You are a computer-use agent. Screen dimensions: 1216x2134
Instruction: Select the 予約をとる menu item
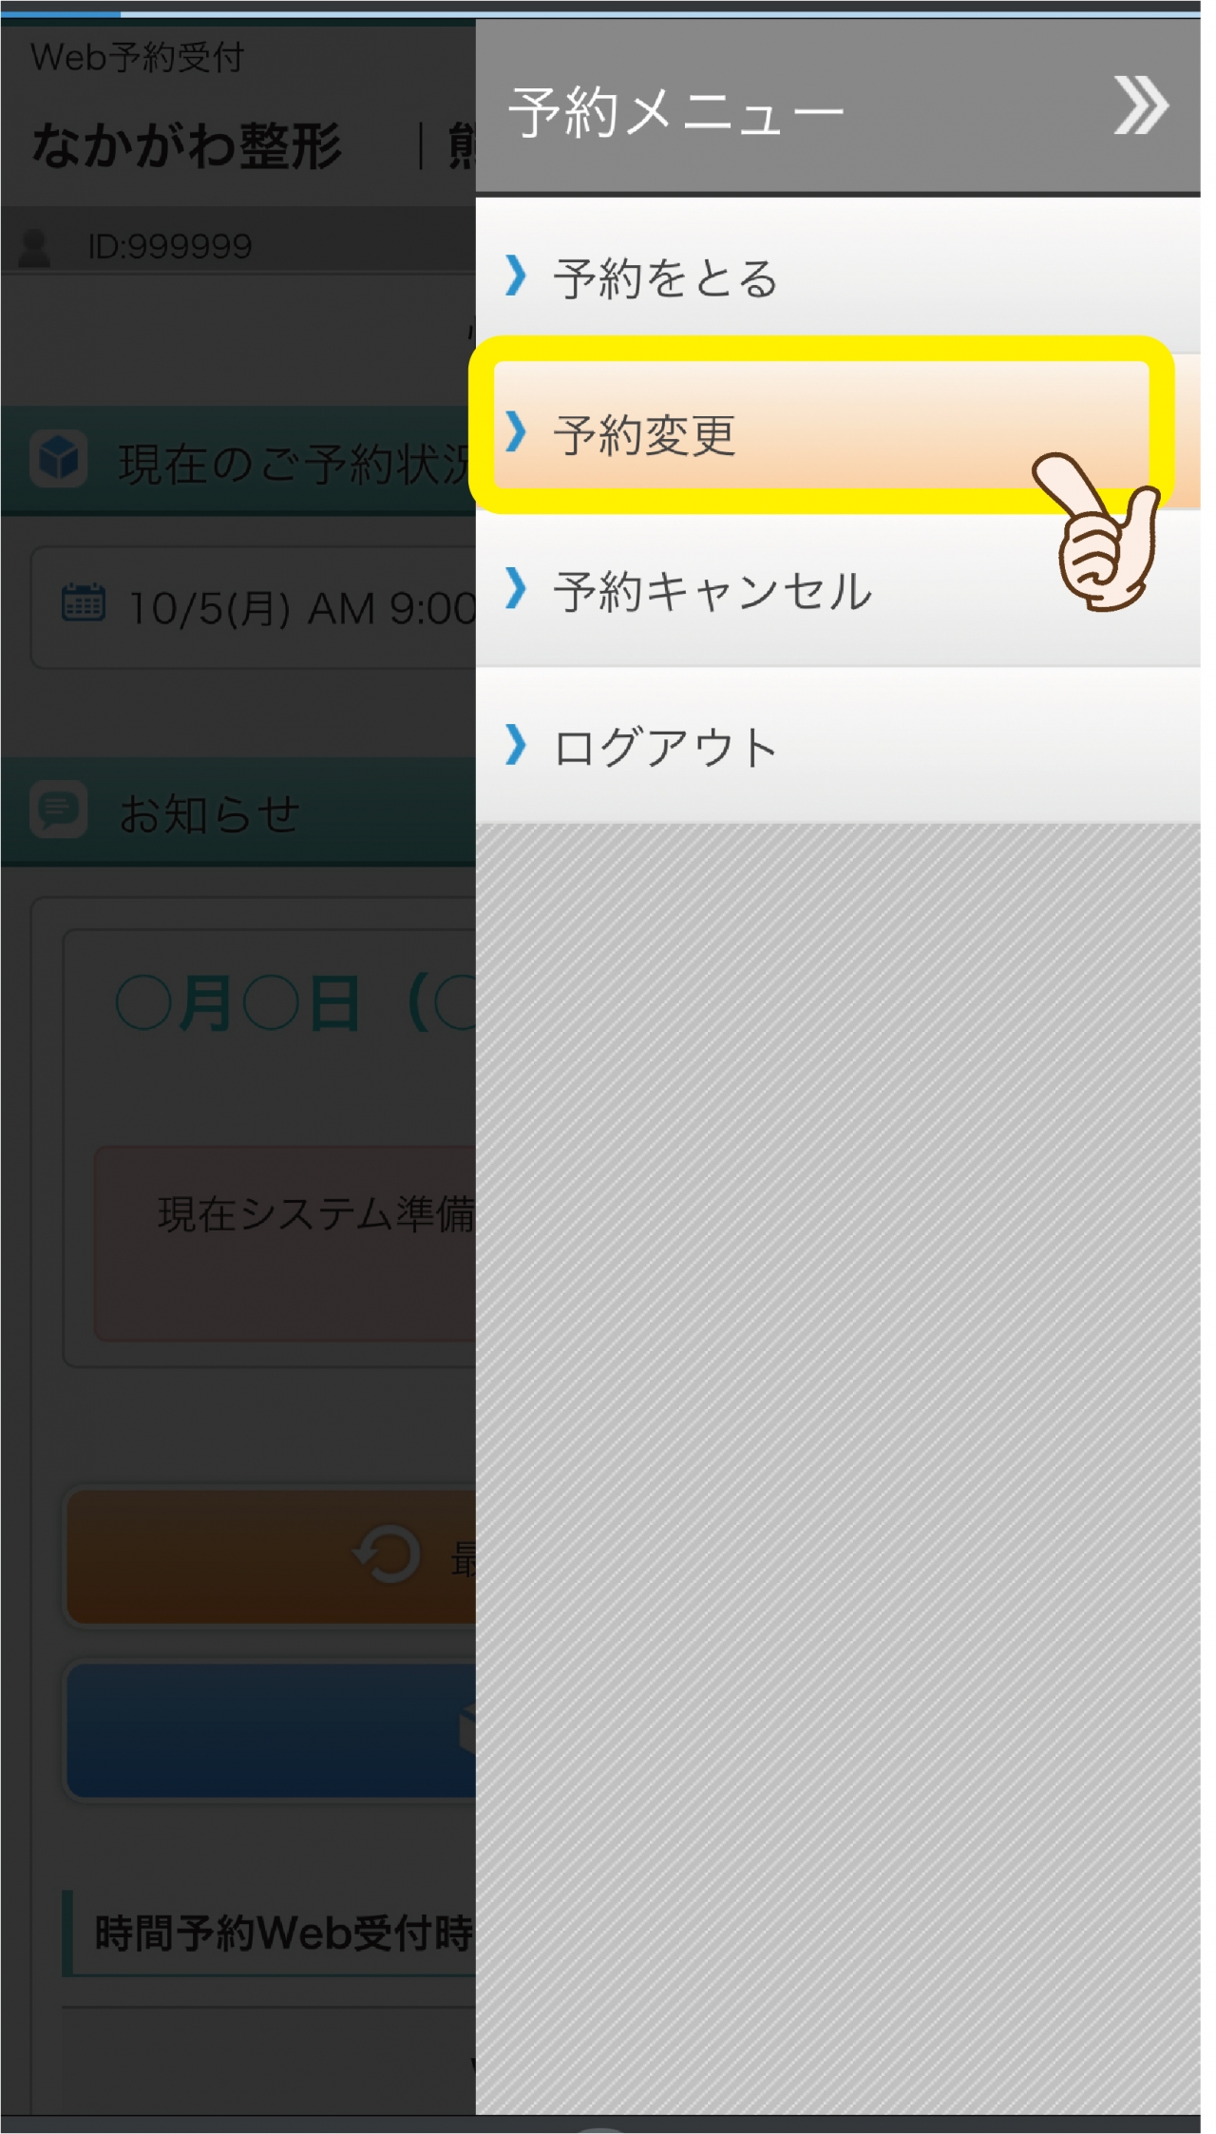(838, 276)
